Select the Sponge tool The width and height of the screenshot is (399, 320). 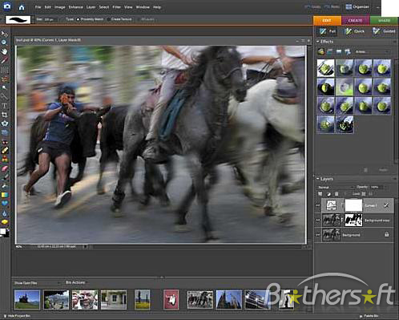coord(5,222)
